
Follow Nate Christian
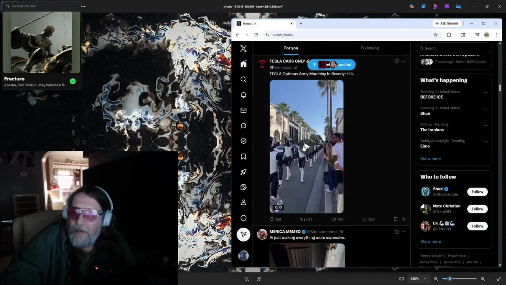coord(477,209)
